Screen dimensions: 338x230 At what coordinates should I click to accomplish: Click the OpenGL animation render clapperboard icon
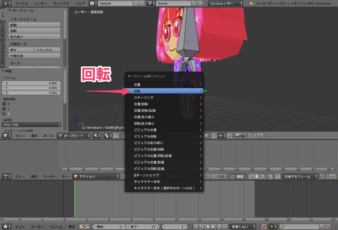tap(243, 136)
